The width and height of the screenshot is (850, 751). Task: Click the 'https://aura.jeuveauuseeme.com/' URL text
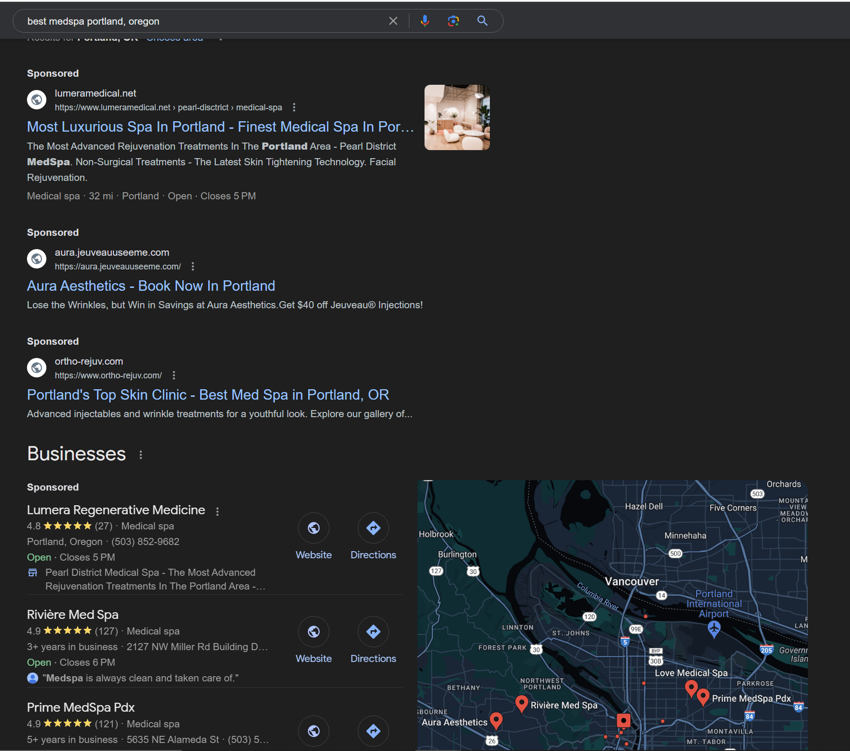118,267
